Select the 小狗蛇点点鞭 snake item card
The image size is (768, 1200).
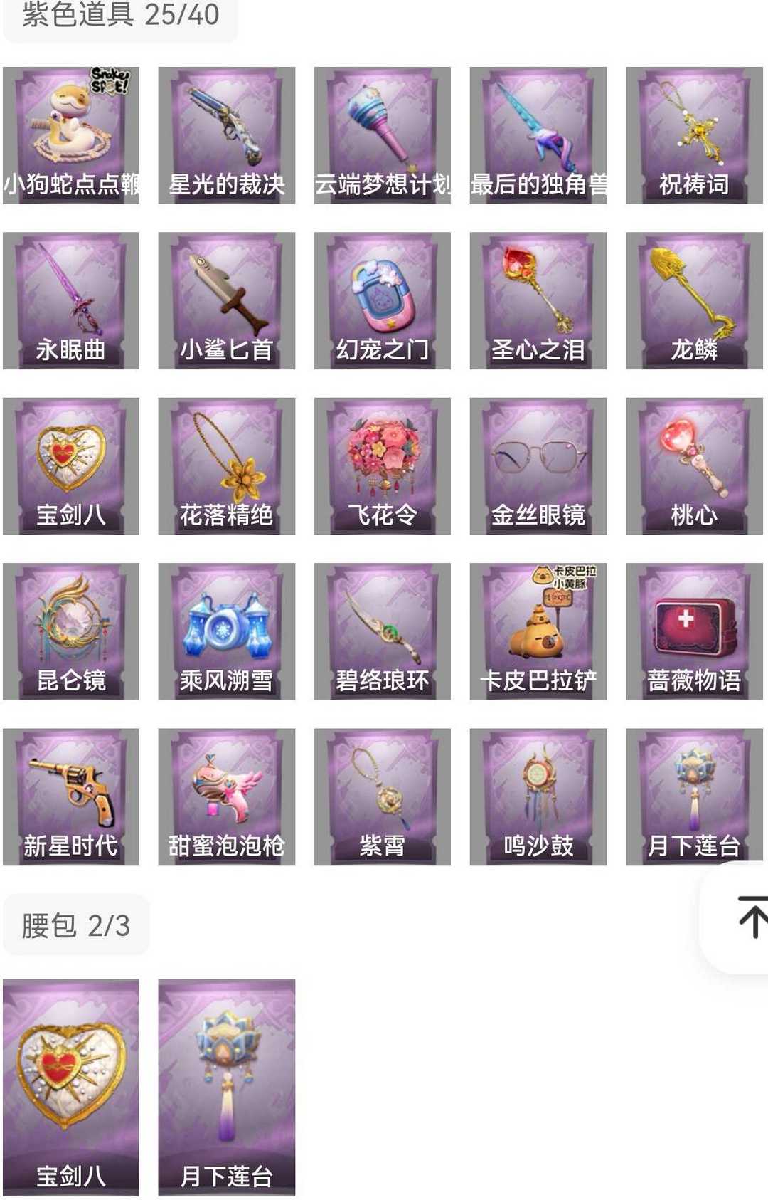pyautogui.click(x=71, y=135)
